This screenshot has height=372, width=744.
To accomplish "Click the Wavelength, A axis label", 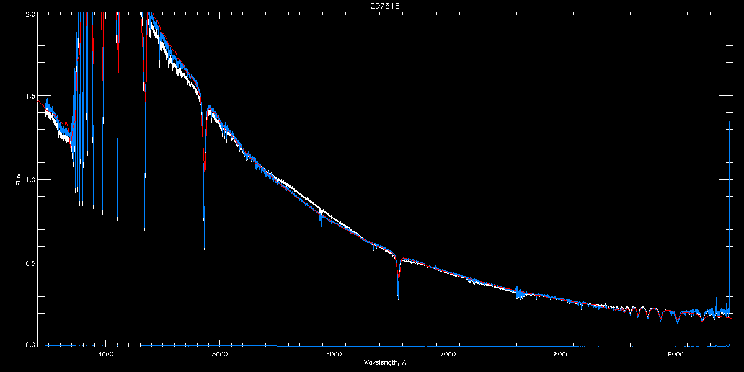I will [x=384, y=362].
